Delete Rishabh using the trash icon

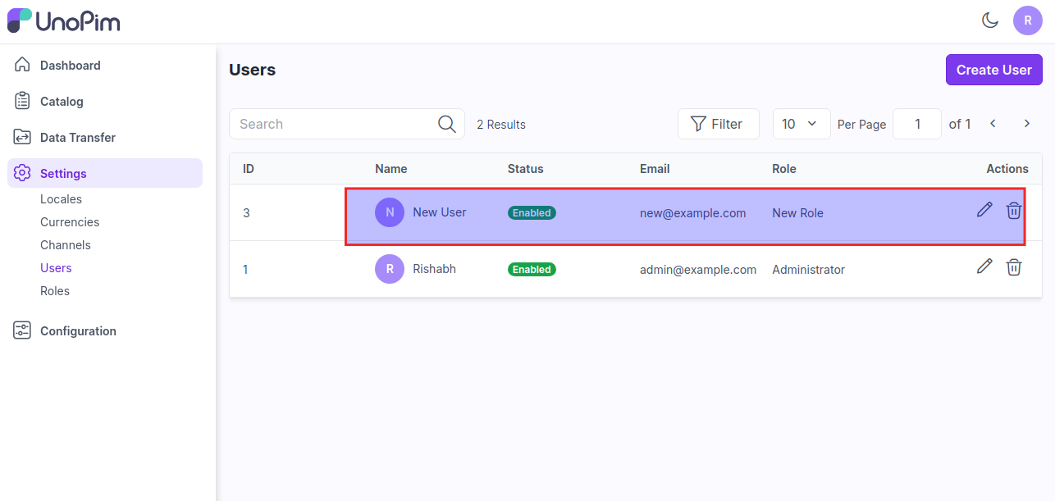click(x=1014, y=267)
